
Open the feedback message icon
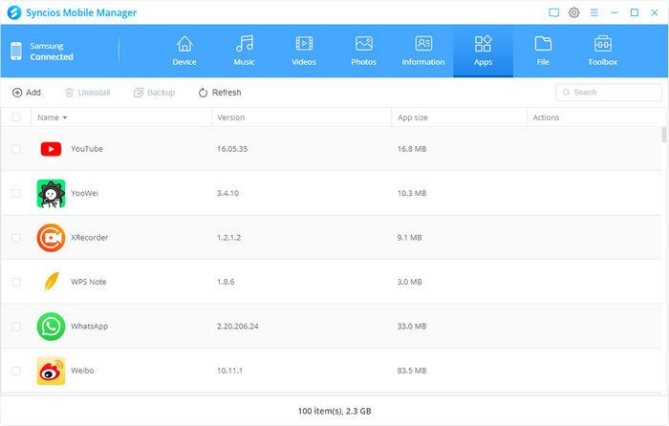tap(553, 12)
